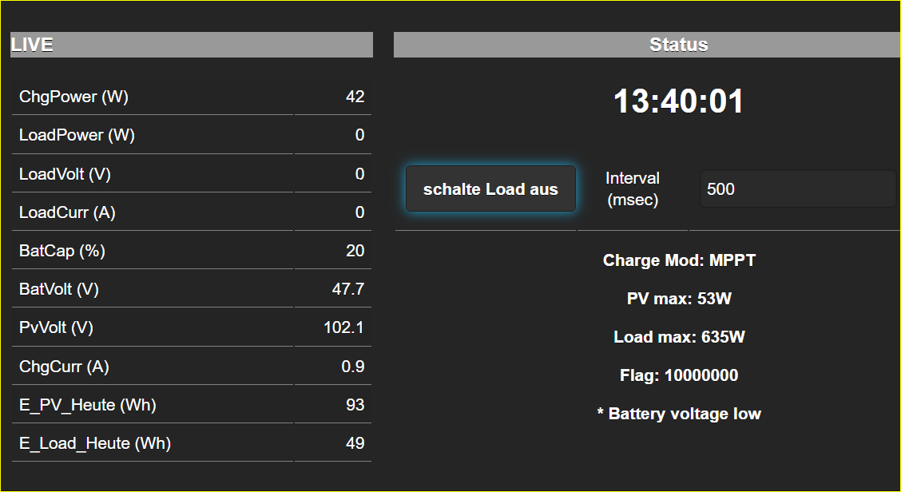The width and height of the screenshot is (901, 492).
Task: Click the Interval (msec) label
Action: pyautogui.click(x=633, y=189)
